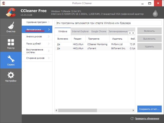
Task: Click the refresh icon beside Проверить обновления
Action: click(132, 119)
